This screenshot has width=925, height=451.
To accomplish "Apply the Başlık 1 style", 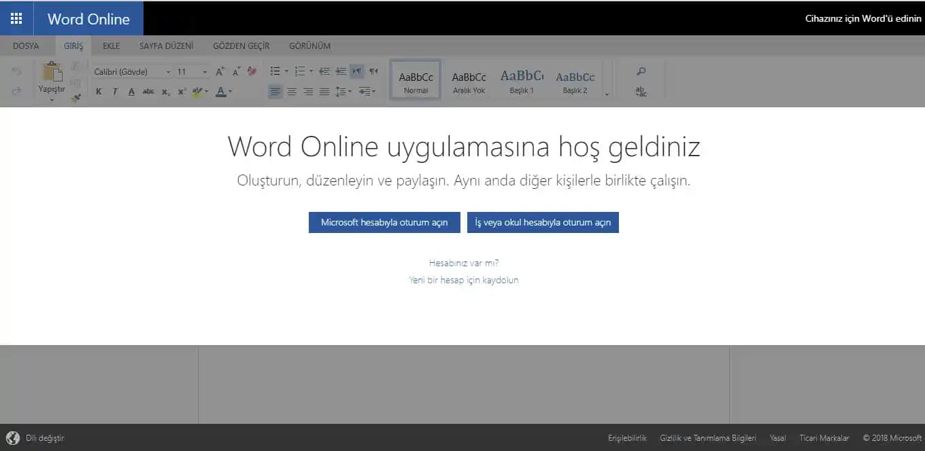I will click(x=521, y=79).
